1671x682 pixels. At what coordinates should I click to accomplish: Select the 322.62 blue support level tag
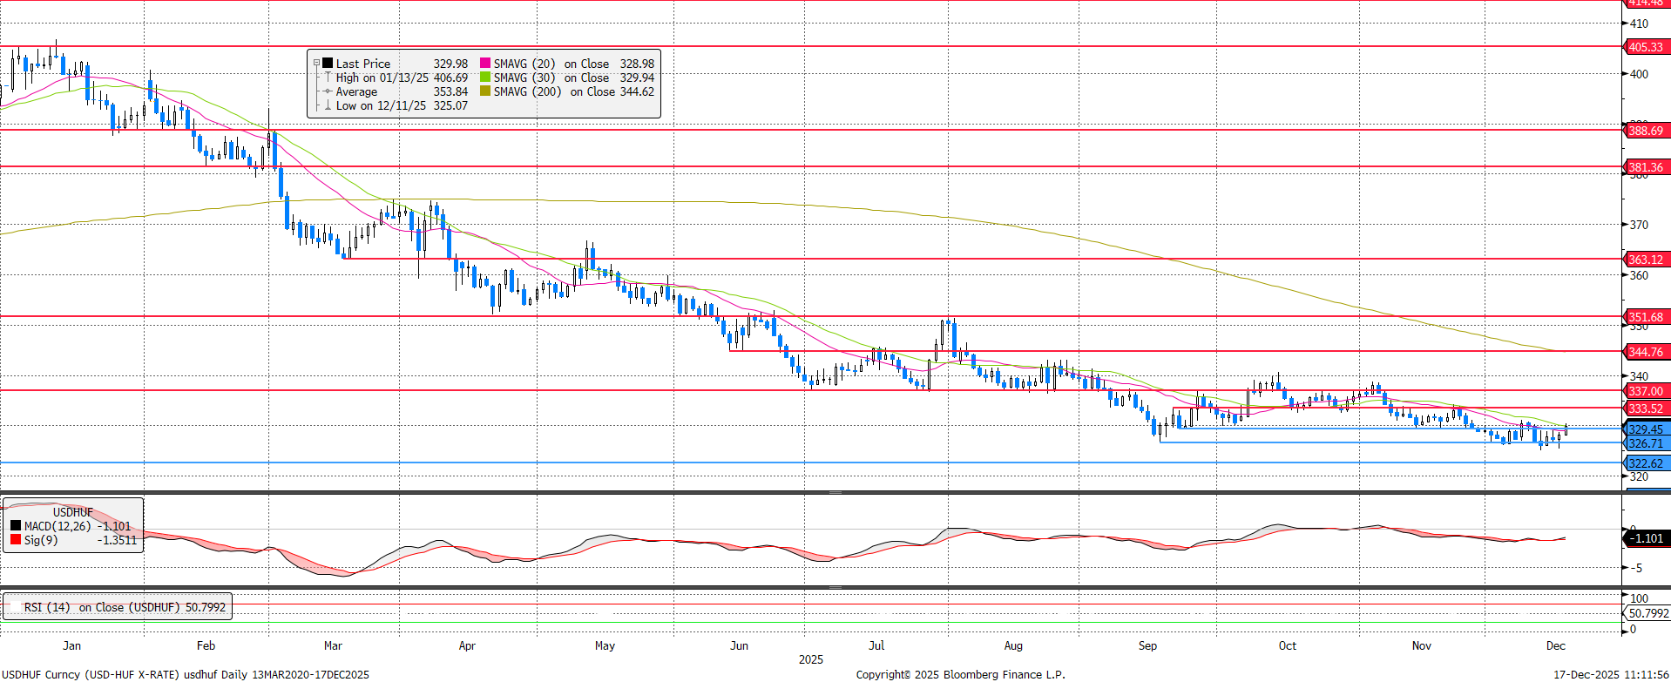coord(1646,463)
